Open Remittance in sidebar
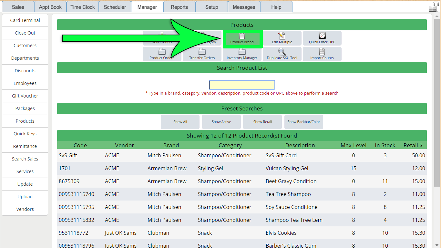441x248 pixels. point(25,146)
